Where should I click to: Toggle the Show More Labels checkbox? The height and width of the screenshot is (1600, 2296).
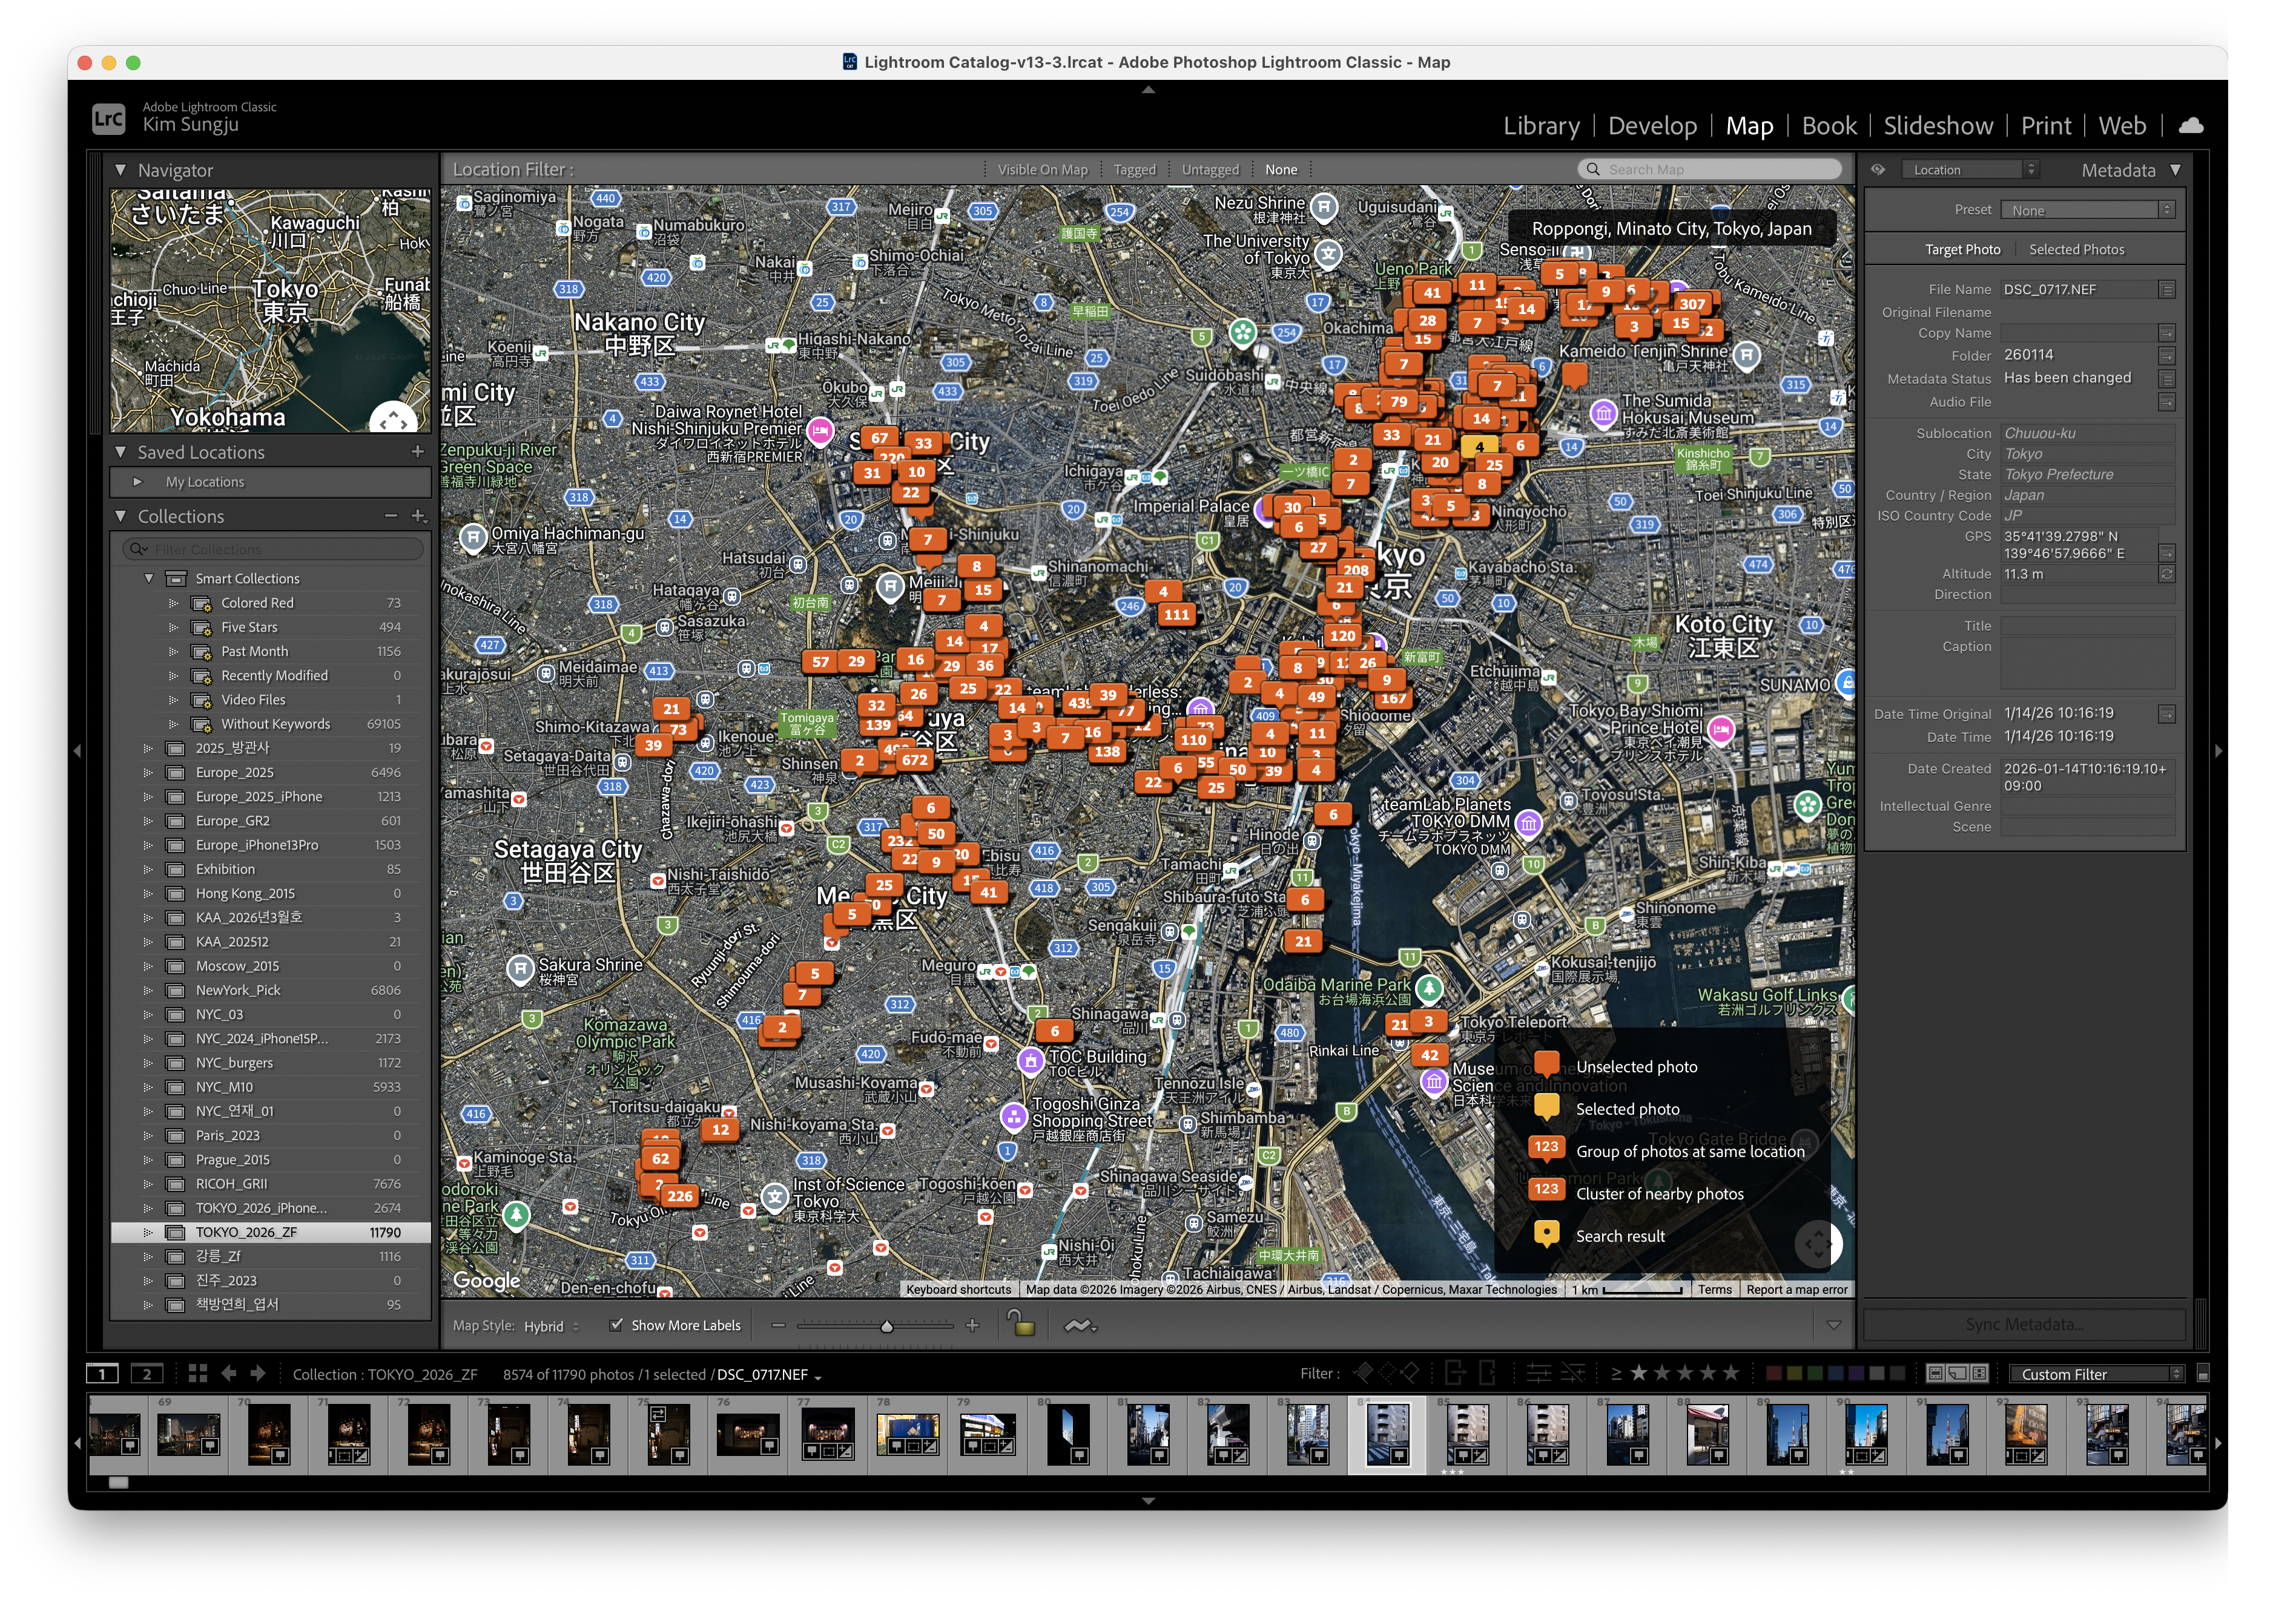[616, 1325]
